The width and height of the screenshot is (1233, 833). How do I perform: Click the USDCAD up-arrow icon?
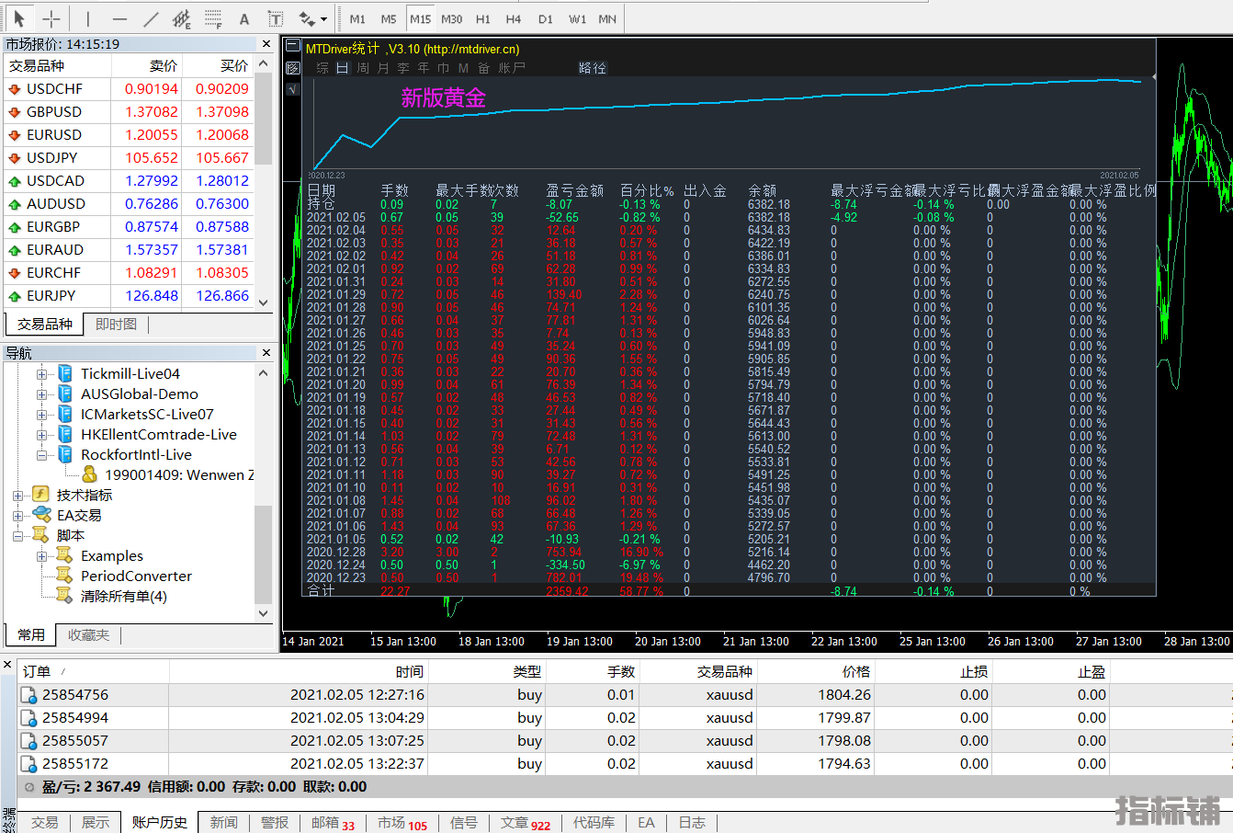15,181
